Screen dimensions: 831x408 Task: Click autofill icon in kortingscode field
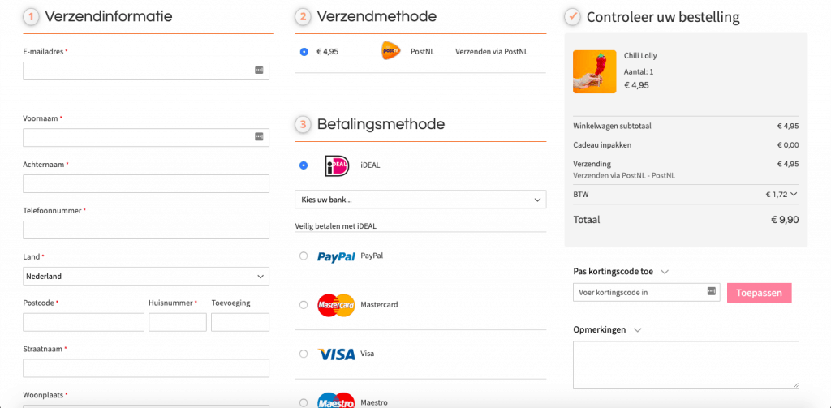pos(711,291)
